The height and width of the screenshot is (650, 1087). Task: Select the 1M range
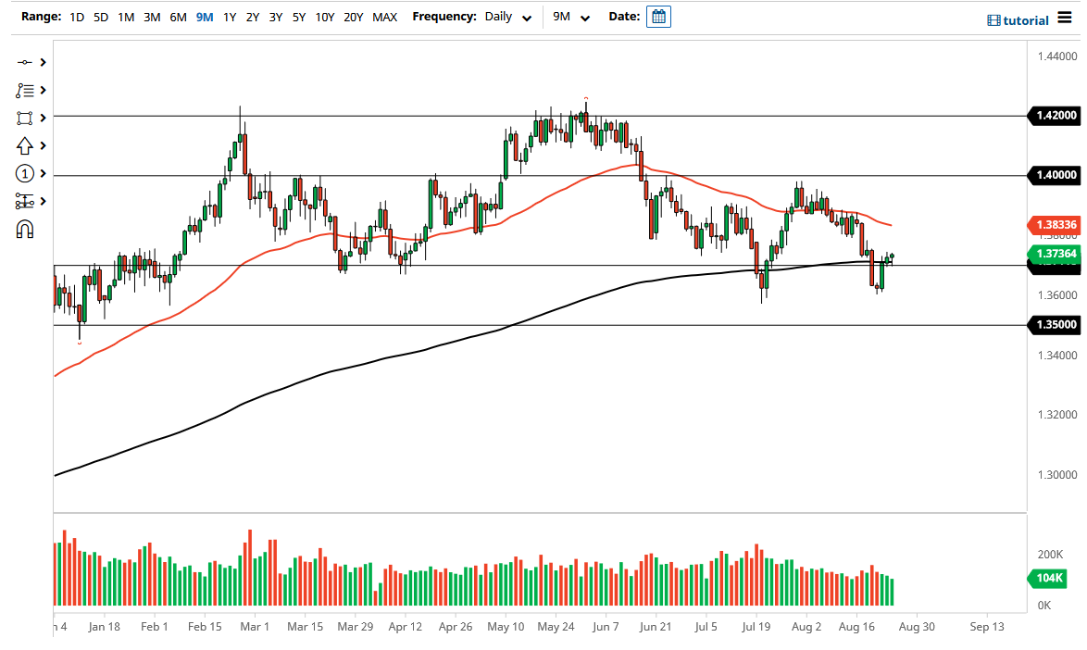[x=126, y=17]
